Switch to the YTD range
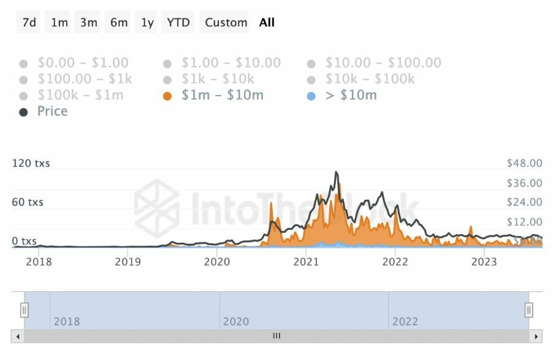This screenshot has height=361, width=553. pos(178,23)
